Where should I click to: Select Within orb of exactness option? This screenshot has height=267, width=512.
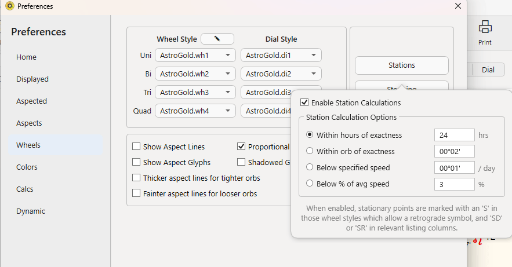coord(310,151)
